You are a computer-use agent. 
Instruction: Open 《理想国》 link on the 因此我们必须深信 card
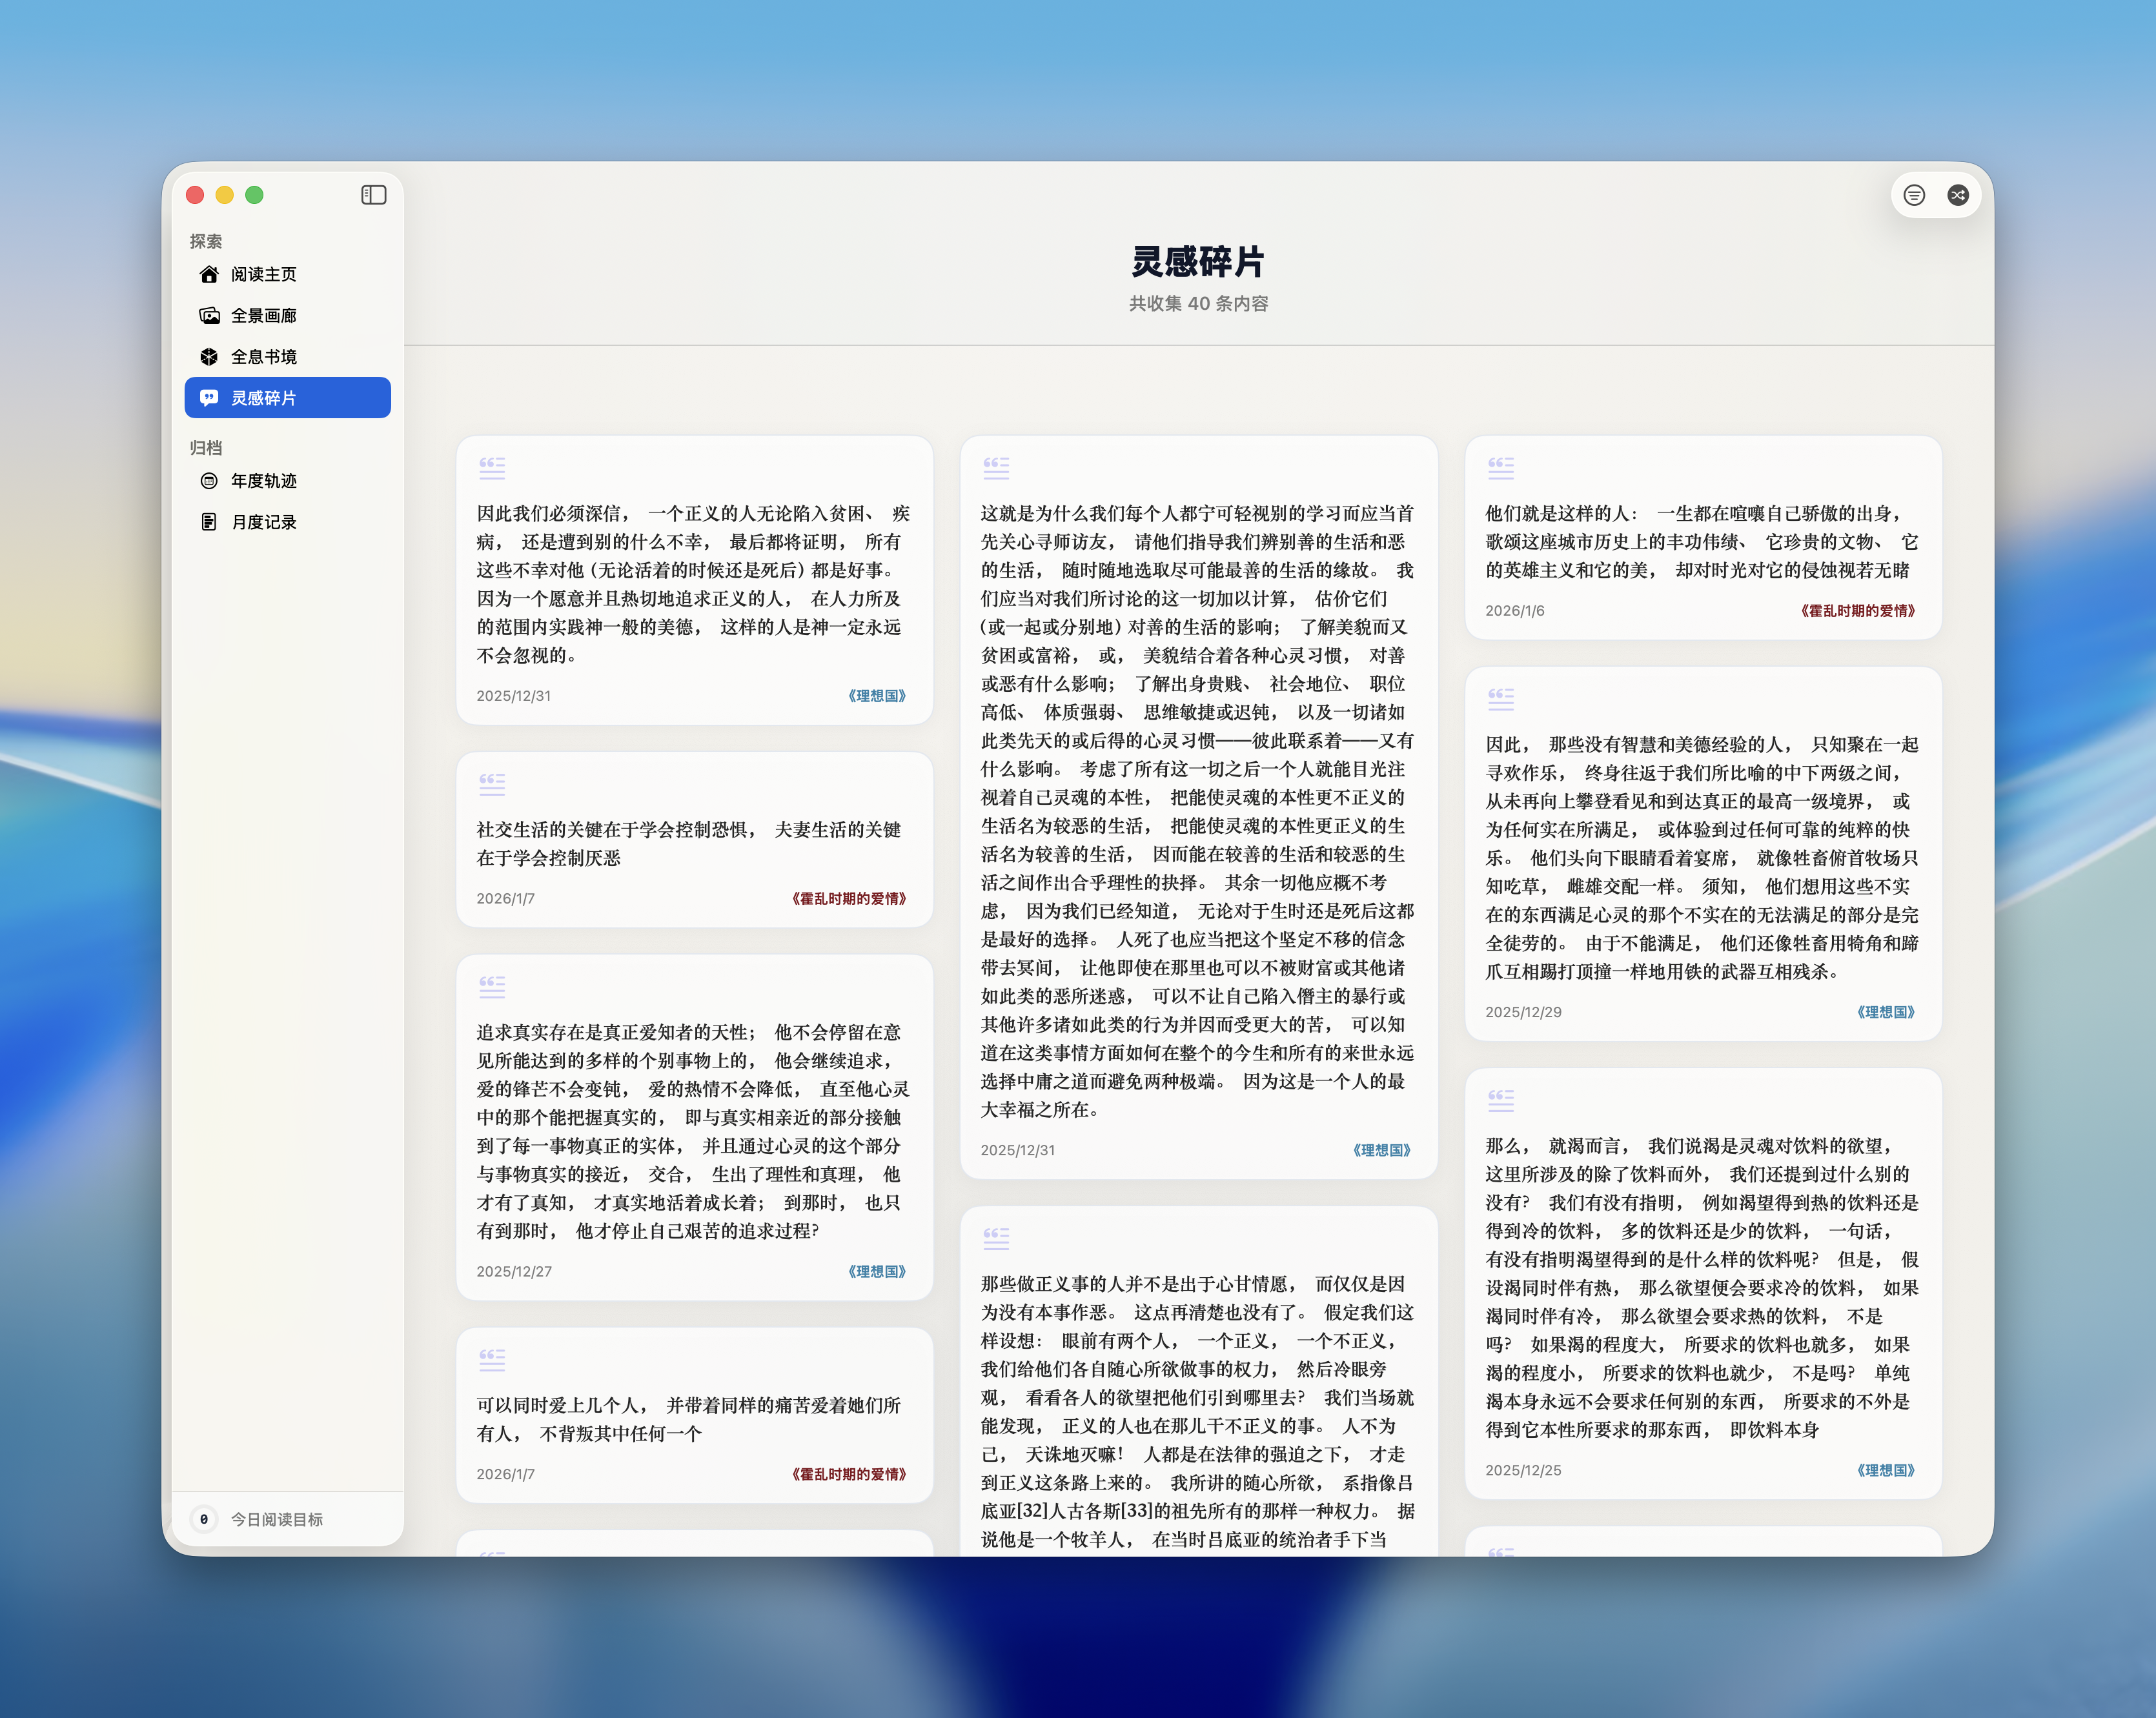click(x=877, y=696)
